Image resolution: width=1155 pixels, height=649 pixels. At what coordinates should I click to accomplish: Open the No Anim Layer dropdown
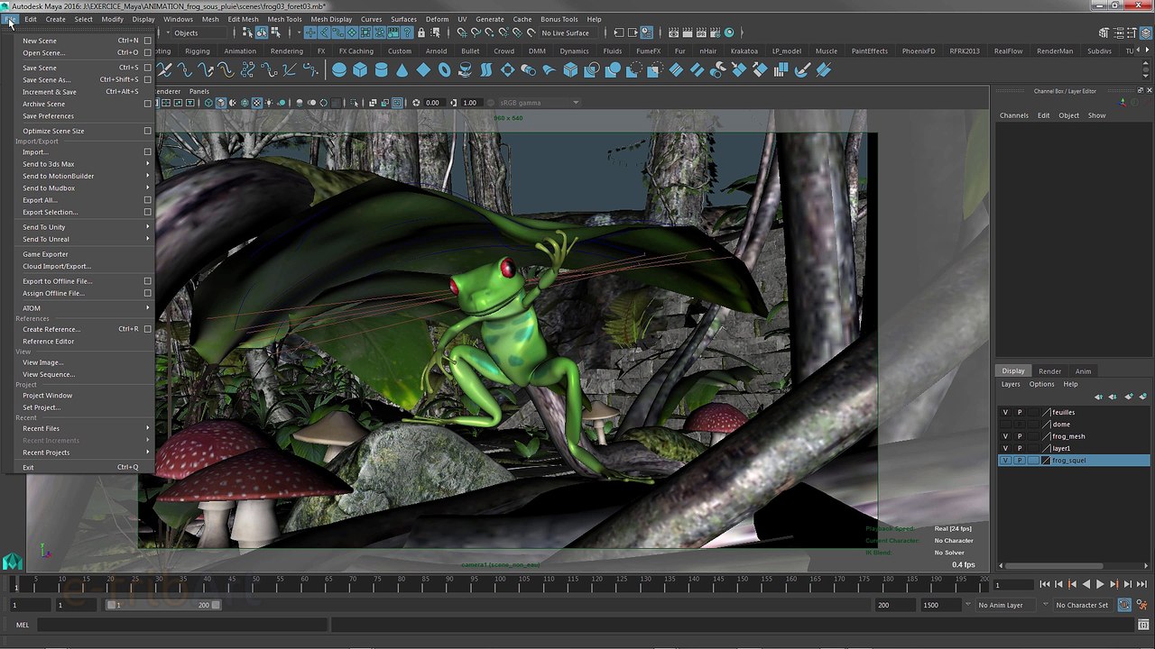[968, 605]
